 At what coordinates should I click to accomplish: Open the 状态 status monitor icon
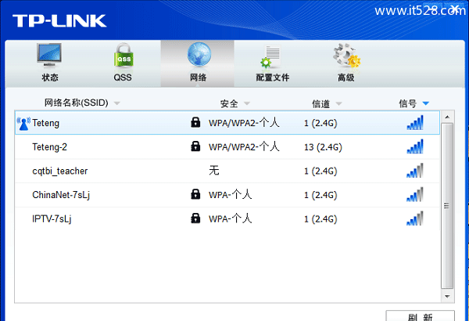[49, 56]
